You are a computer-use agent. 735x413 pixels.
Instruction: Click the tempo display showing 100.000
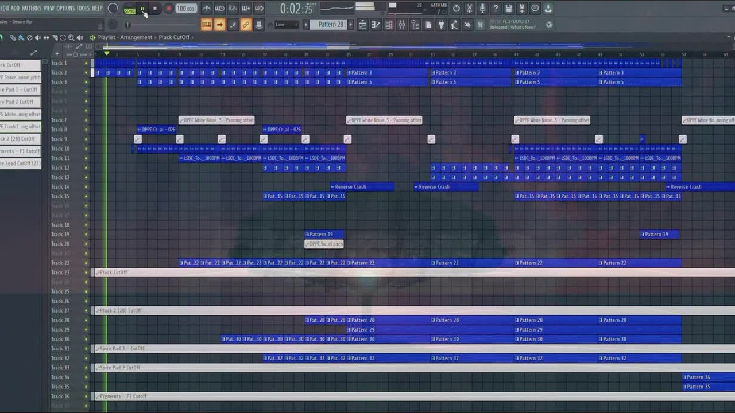tap(185, 9)
